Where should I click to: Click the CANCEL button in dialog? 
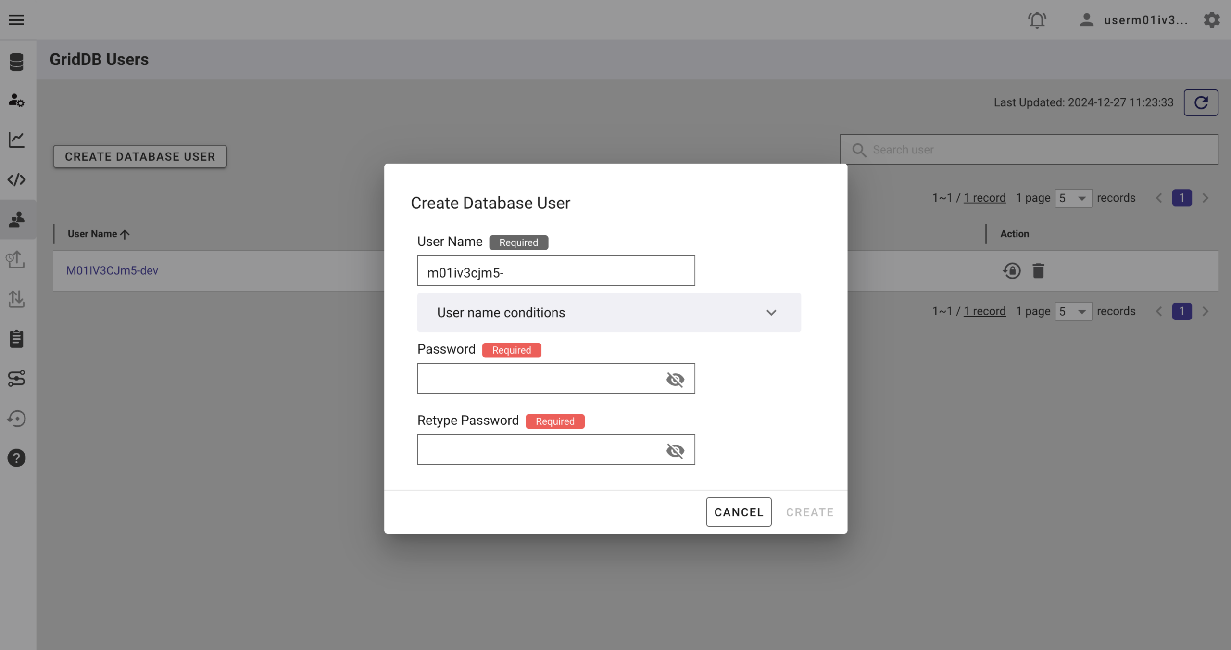point(739,512)
